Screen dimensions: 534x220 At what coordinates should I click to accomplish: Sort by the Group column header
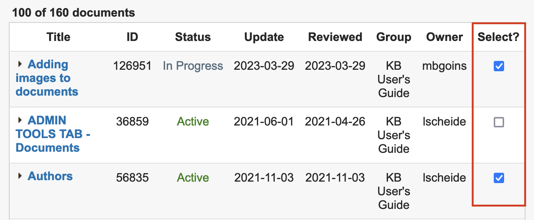(394, 37)
